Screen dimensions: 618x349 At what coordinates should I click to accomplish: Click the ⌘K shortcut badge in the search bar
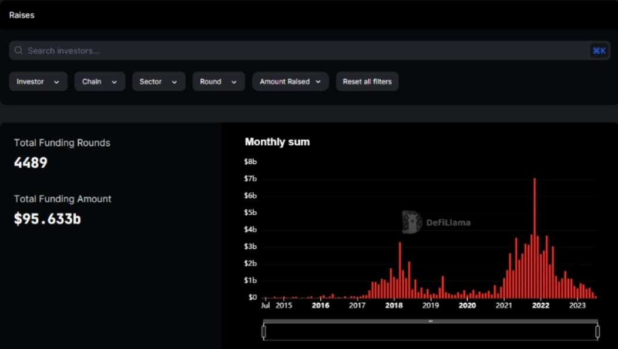pos(599,50)
